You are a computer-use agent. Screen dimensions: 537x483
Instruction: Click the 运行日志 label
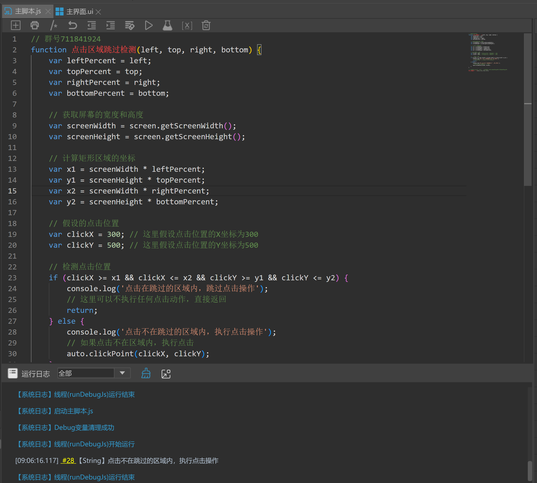click(x=36, y=374)
